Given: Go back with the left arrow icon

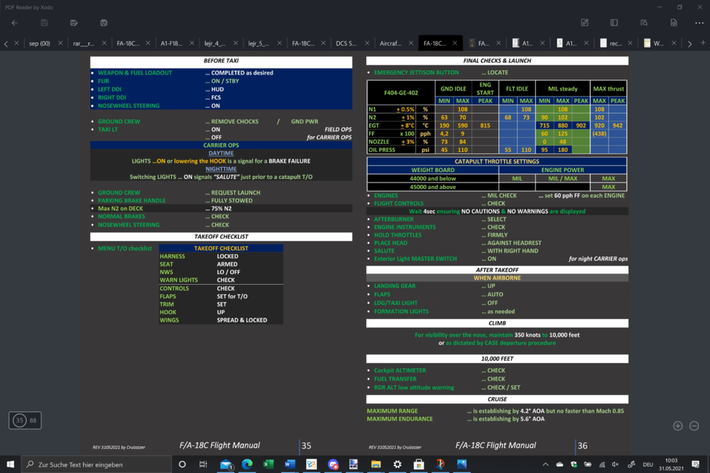Looking at the screenshot, I should pos(14,23).
